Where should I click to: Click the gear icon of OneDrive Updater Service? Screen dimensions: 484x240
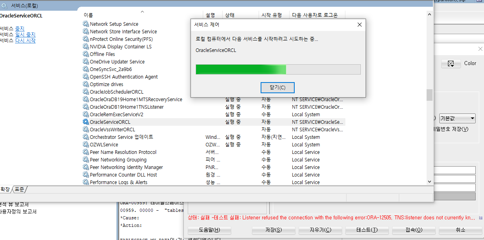click(86, 62)
